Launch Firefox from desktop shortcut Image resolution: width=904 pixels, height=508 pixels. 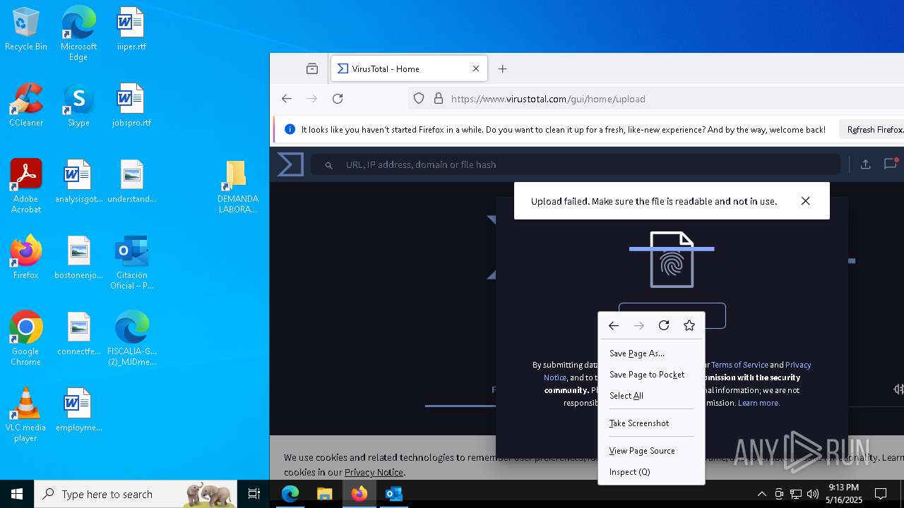(26, 258)
